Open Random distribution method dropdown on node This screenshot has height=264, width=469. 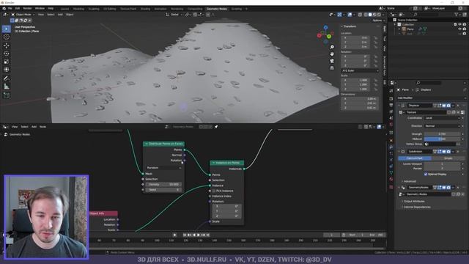point(163,168)
